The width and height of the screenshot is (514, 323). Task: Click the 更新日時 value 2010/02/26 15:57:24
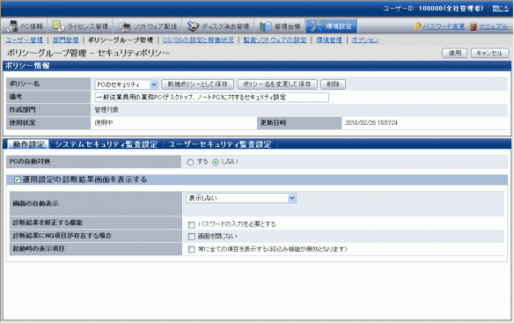[371, 122]
